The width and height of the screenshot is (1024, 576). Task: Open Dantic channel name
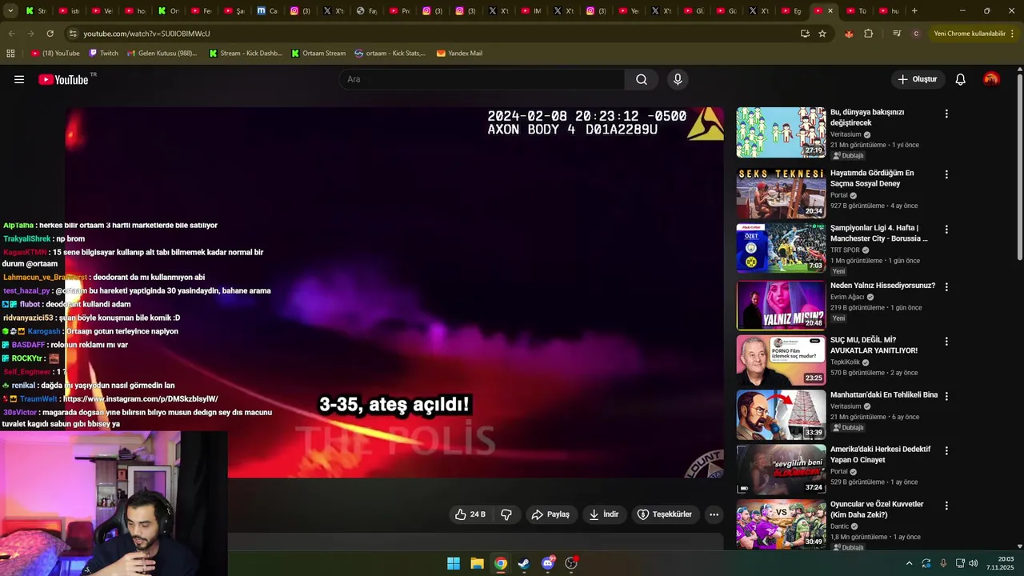click(x=839, y=526)
